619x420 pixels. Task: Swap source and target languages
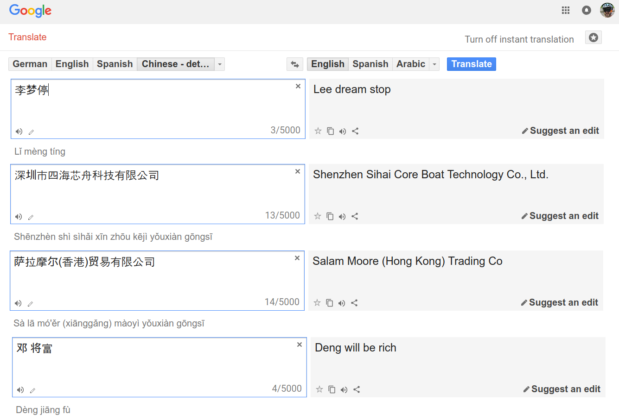294,64
